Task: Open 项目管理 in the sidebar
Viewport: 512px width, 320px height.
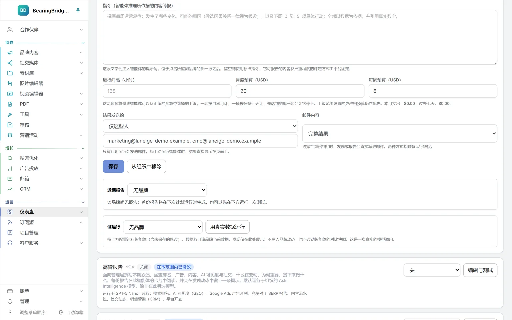Action: click(x=44, y=233)
